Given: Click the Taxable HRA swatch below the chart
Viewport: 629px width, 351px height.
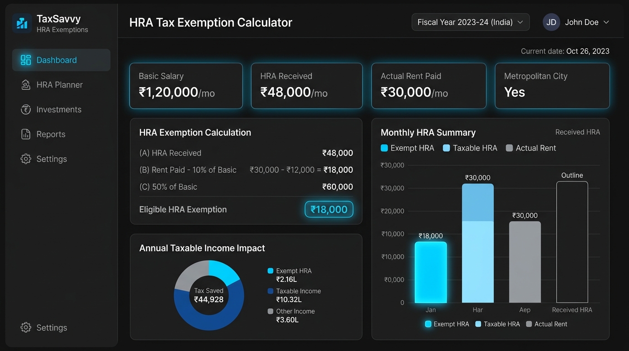Looking at the screenshot, I should tap(478, 324).
